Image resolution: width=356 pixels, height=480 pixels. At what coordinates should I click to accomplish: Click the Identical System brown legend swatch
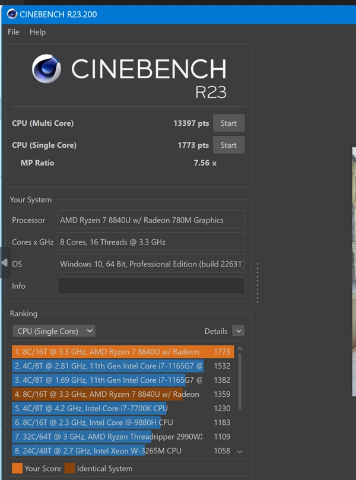click(x=69, y=468)
